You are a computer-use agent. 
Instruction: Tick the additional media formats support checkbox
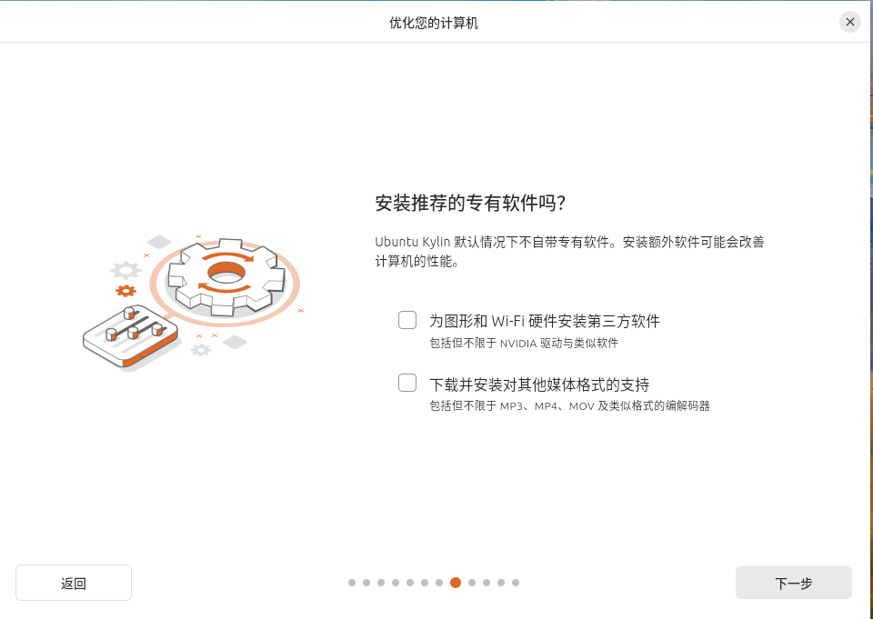407,383
